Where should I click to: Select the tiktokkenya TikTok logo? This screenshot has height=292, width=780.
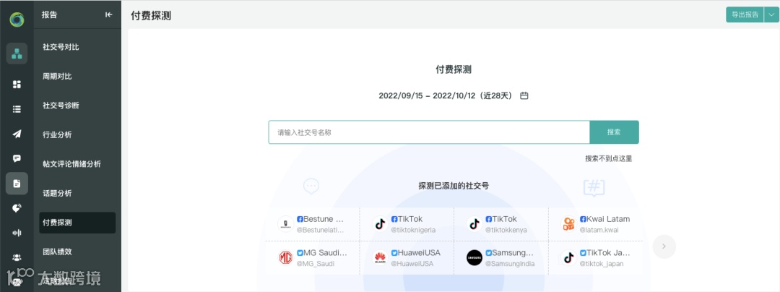tap(474, 224)
